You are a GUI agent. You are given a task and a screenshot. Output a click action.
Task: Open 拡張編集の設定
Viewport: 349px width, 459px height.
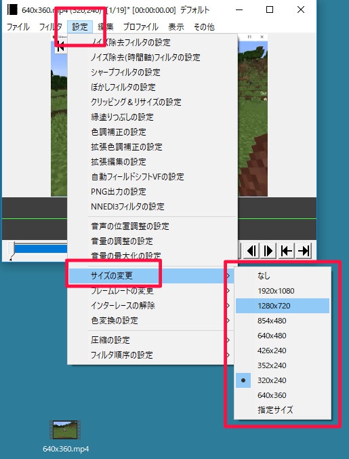coord(152,162)
